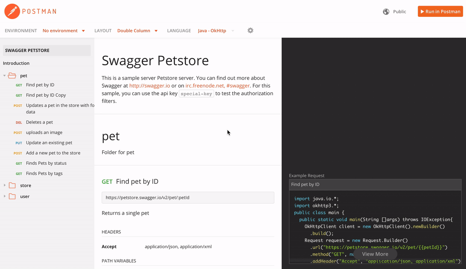Collapse the pet folder tree arrow
The height and width of the screenshot is (269, 466).
(4, 75)
